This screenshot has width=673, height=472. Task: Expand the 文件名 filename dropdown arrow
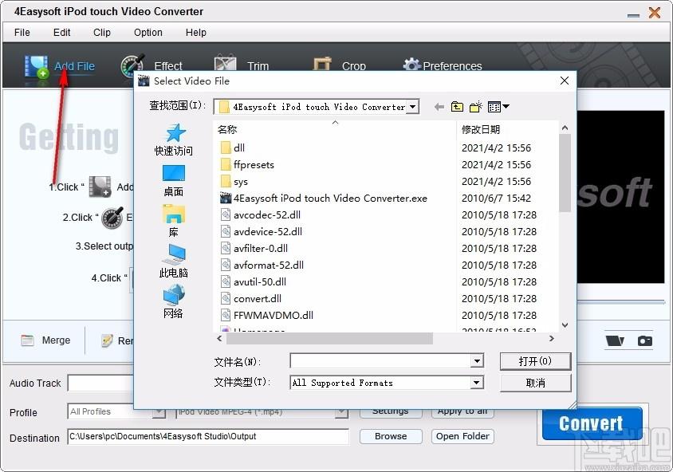tap(476, 361)
